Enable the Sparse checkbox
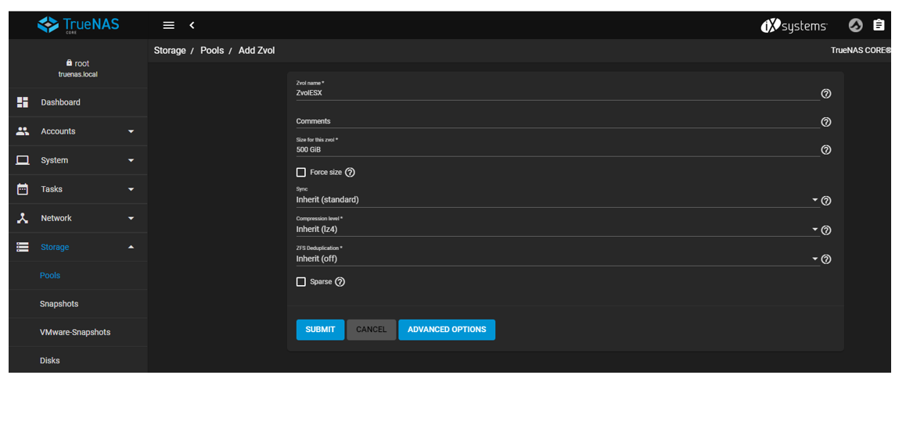This screenshot has width=906, height=443. [x=301, y=282]
